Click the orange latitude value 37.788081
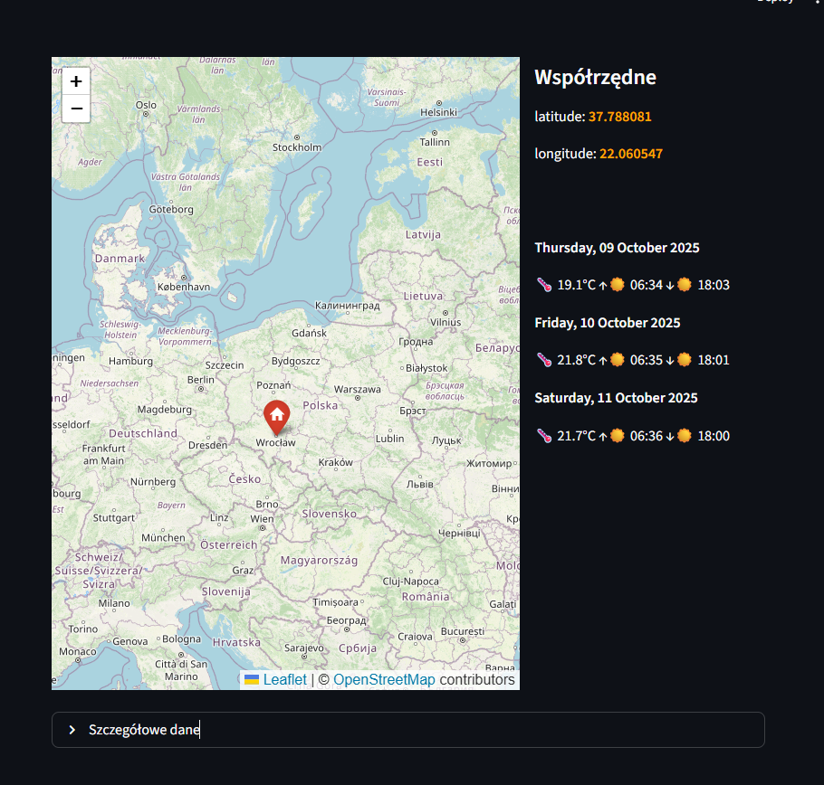 (x=619, y=117)
